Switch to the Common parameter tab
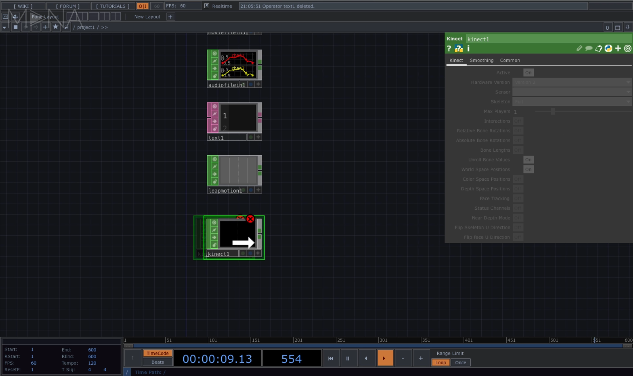Image resolution: width=633 pixels, height=376 pixels. click(510, 60)
